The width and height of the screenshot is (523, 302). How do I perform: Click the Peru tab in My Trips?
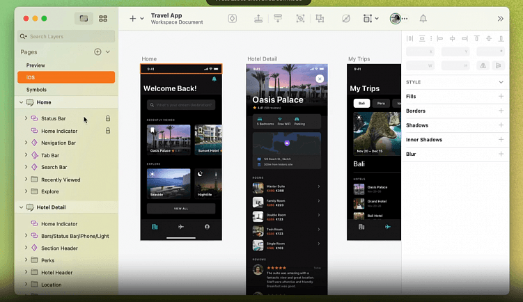[381, 103]
